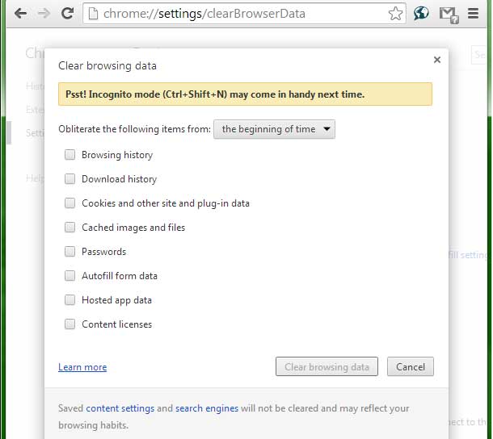Reload the page with refresh icon
Image resolution: width=493 pixels, height=439 pixels.
[x=67, y=13]
